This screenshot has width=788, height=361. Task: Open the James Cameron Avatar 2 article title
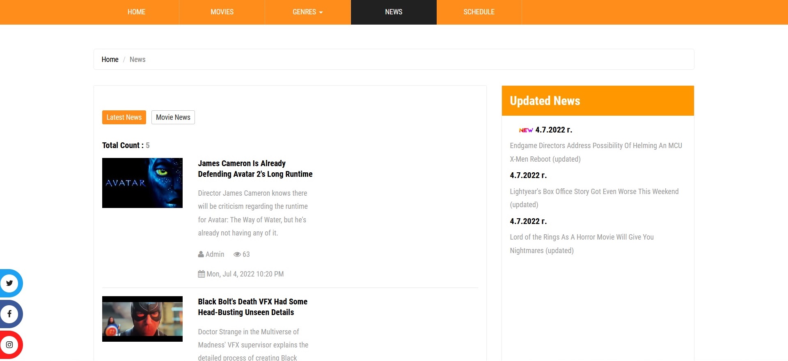click(x=255, y=169)
